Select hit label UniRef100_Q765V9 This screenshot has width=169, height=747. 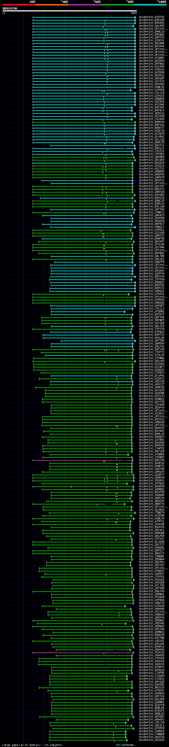(152, 728)
